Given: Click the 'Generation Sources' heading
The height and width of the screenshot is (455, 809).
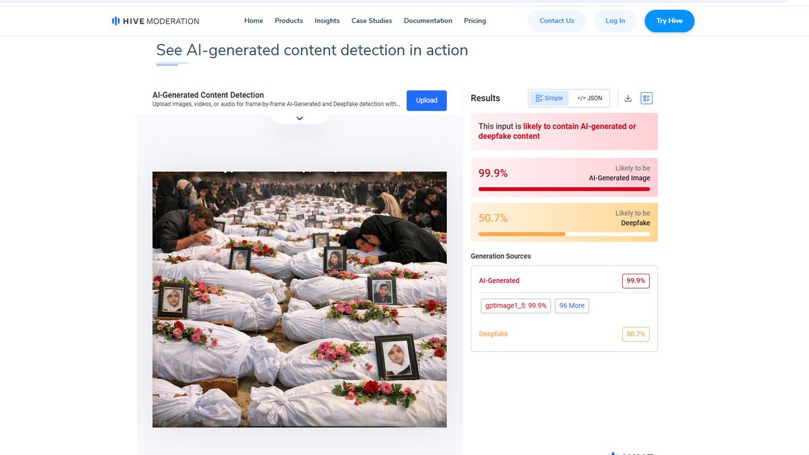Looking at the screenshot, I should pos(501,256).
